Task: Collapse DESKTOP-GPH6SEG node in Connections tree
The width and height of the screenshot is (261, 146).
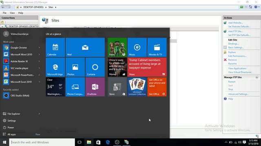Action: (x=2, y=26)
